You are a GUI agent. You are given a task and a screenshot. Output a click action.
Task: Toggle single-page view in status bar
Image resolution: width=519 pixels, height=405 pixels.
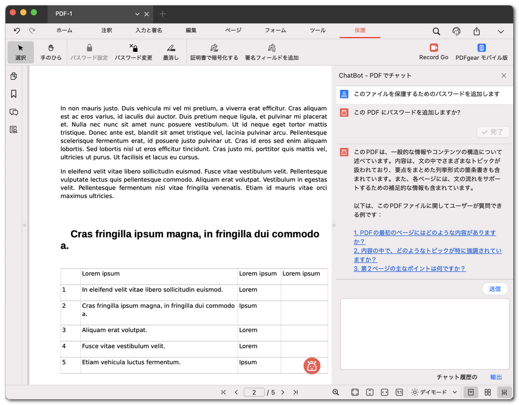[470, 392]
